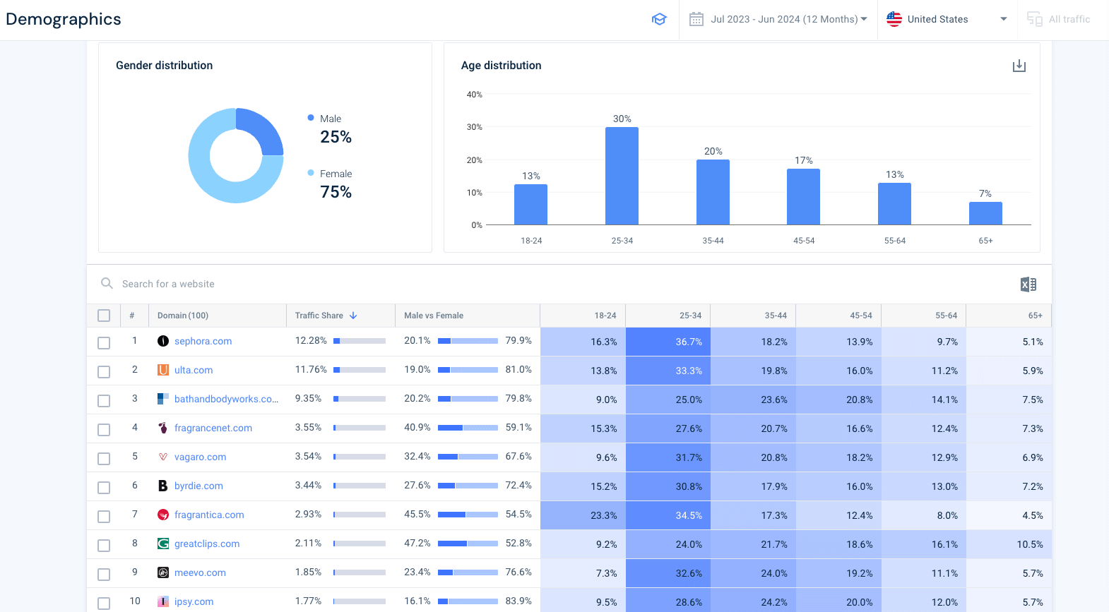1109x612 pixels.
Task: Open the fragrancenet.com link
Action: tap(213, 428)
